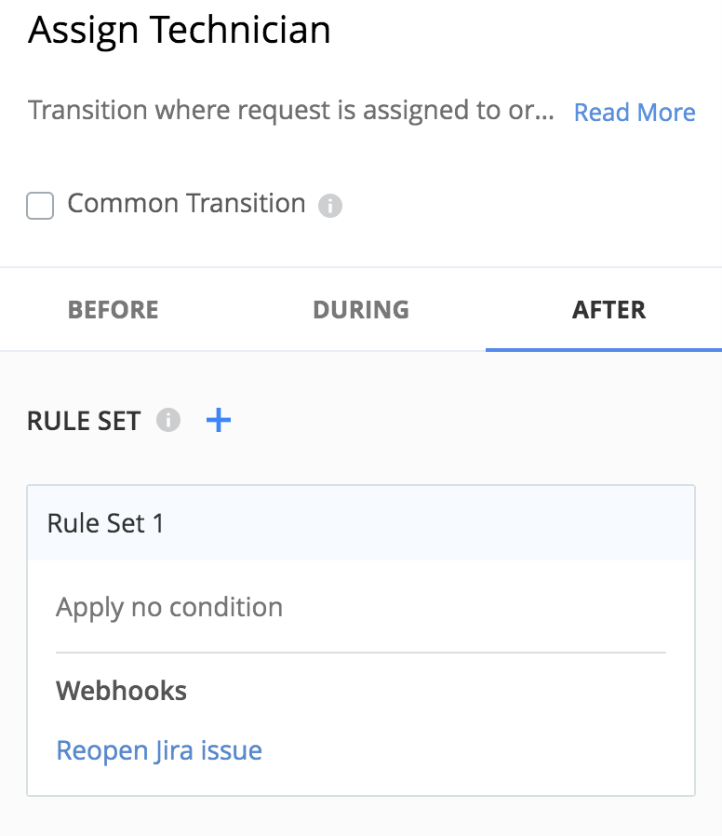Click the info icon next to RULE SET

(168, 420)
